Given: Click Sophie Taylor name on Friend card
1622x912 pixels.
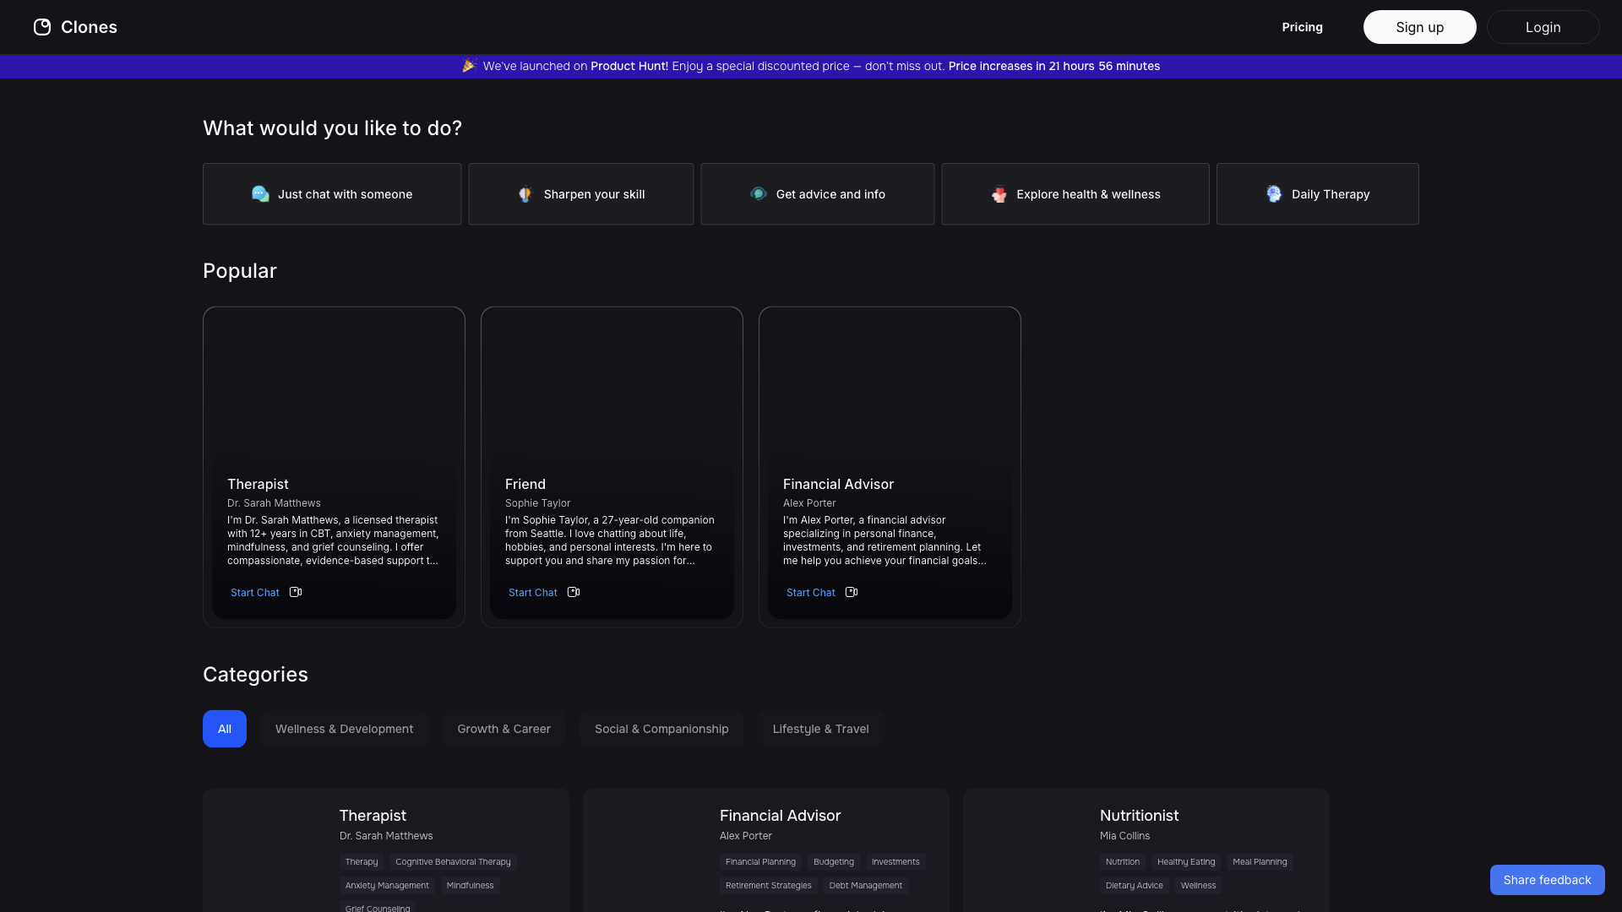Looking at the screenshot, I should coord(538,503).
